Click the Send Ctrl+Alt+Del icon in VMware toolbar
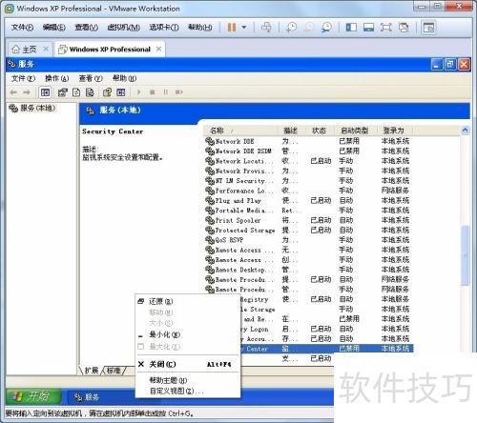This screenshot has height=423, width=477. coord(266,28)
